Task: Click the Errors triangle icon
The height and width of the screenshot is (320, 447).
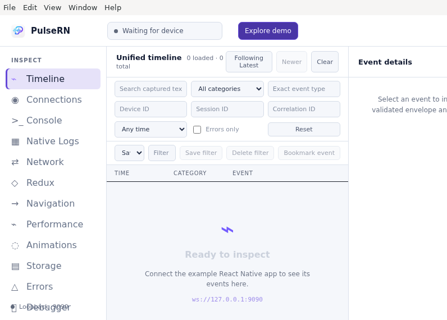Action: 15,287
